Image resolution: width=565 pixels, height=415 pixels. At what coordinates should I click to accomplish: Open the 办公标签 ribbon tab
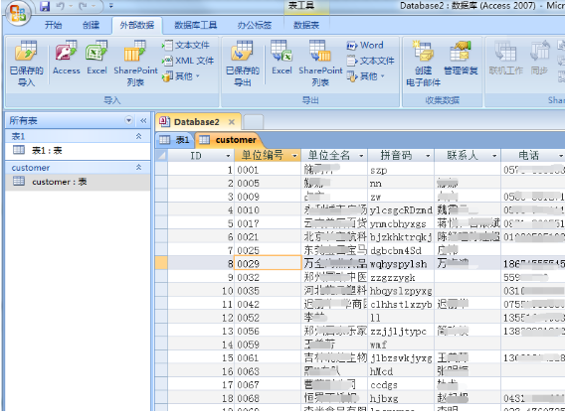255,25
